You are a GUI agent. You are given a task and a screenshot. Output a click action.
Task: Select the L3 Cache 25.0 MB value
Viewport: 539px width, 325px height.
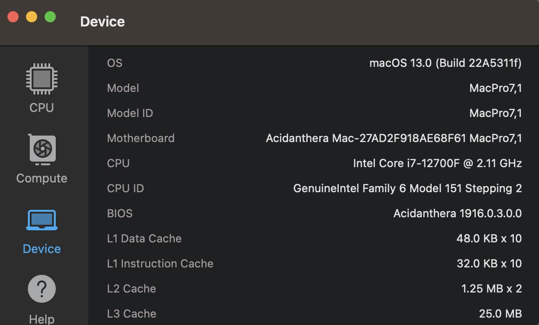click(x=500, y=313)
